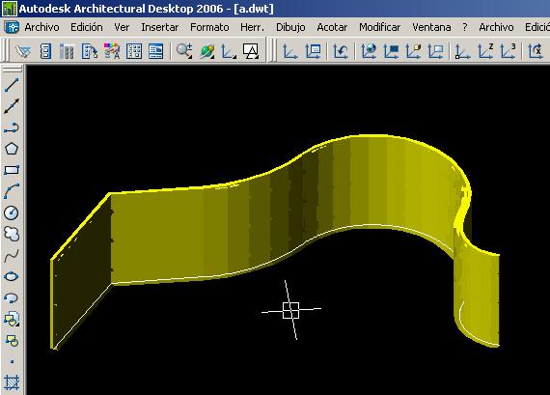550x395 pixels.
Task: Click the Face UCS icon with yellow cube
Action: 413,51
